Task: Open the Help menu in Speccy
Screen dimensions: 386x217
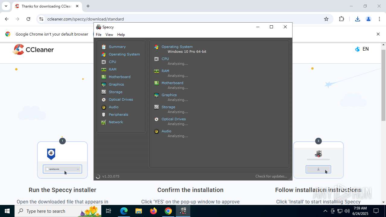Action: pos(121,35)
